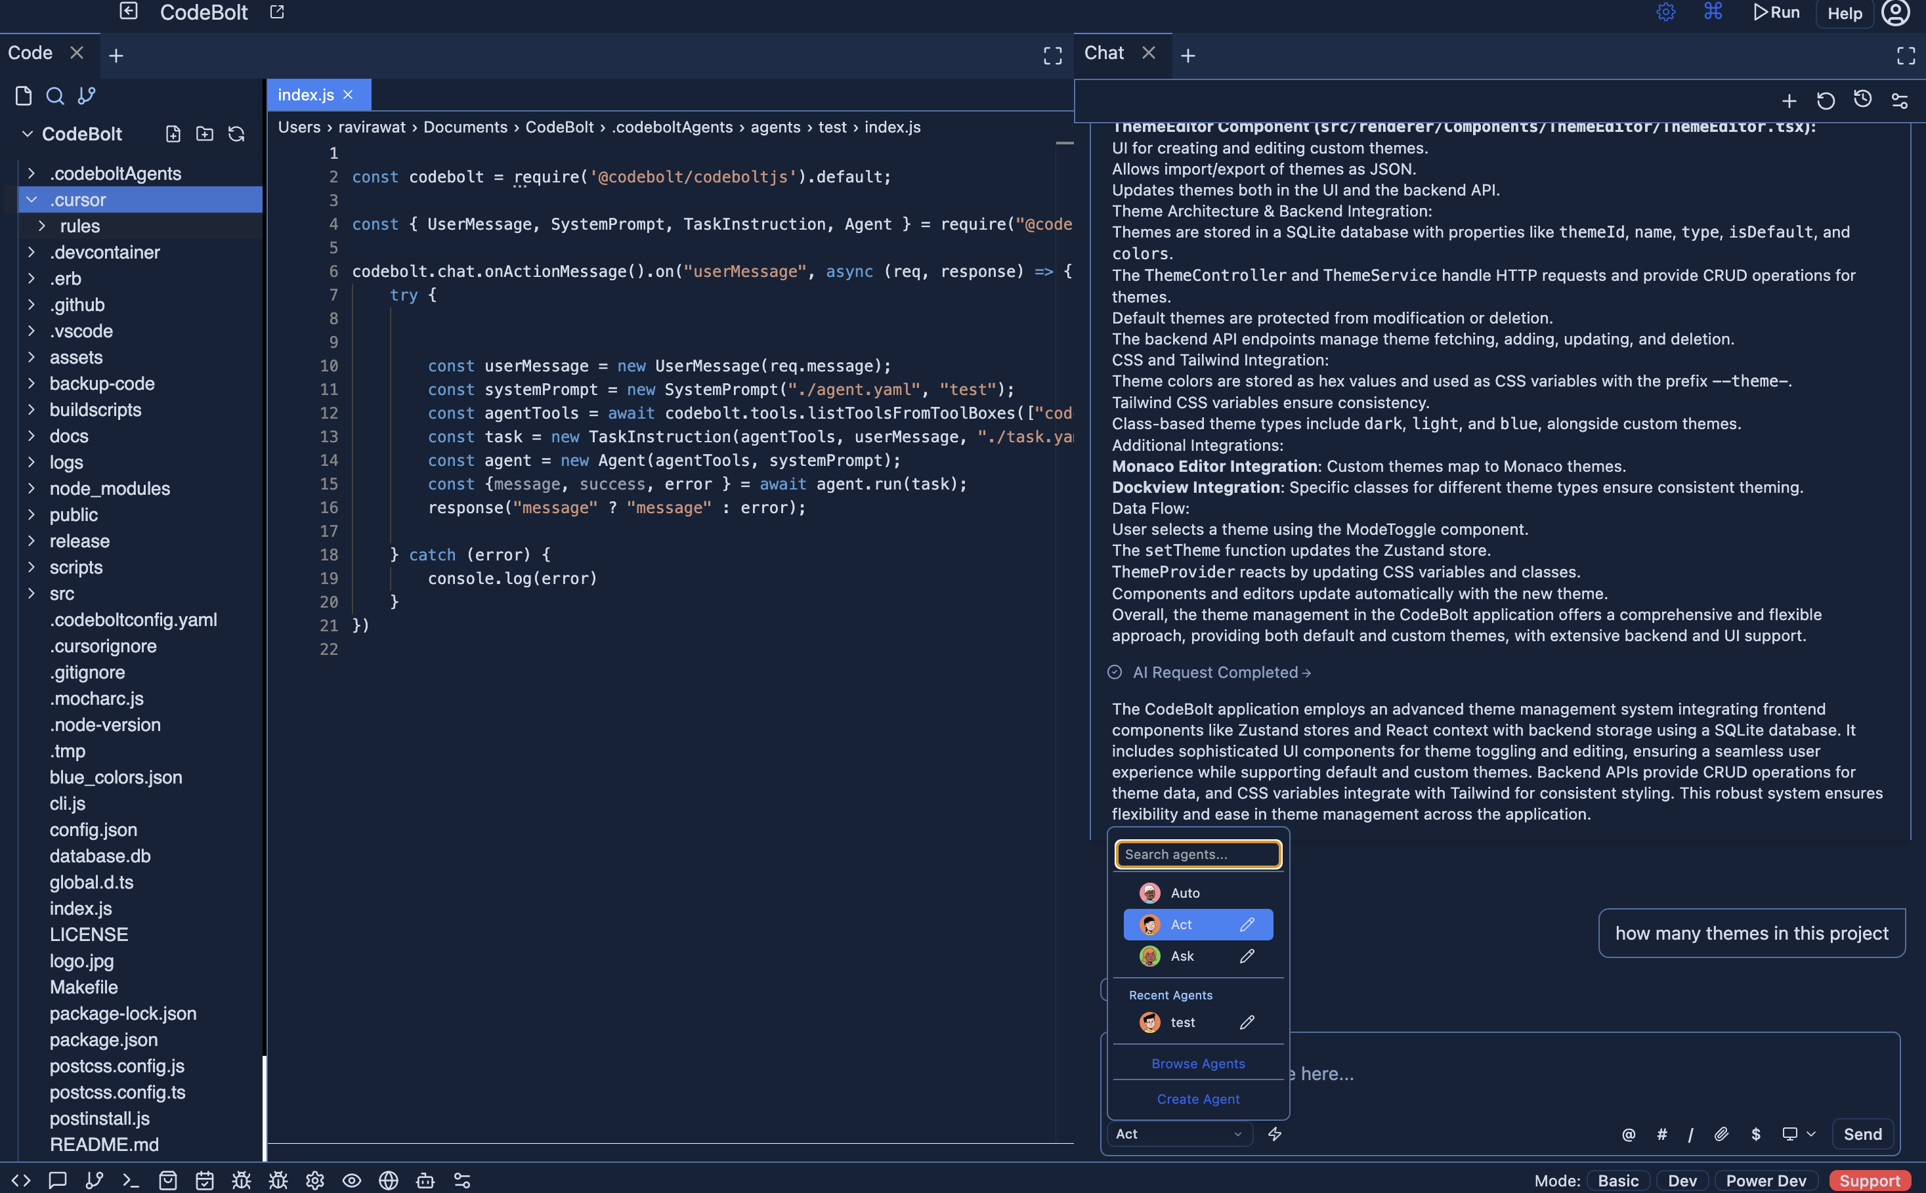
Task: Focus the Search agents input field
Action: coord(1198,854)
